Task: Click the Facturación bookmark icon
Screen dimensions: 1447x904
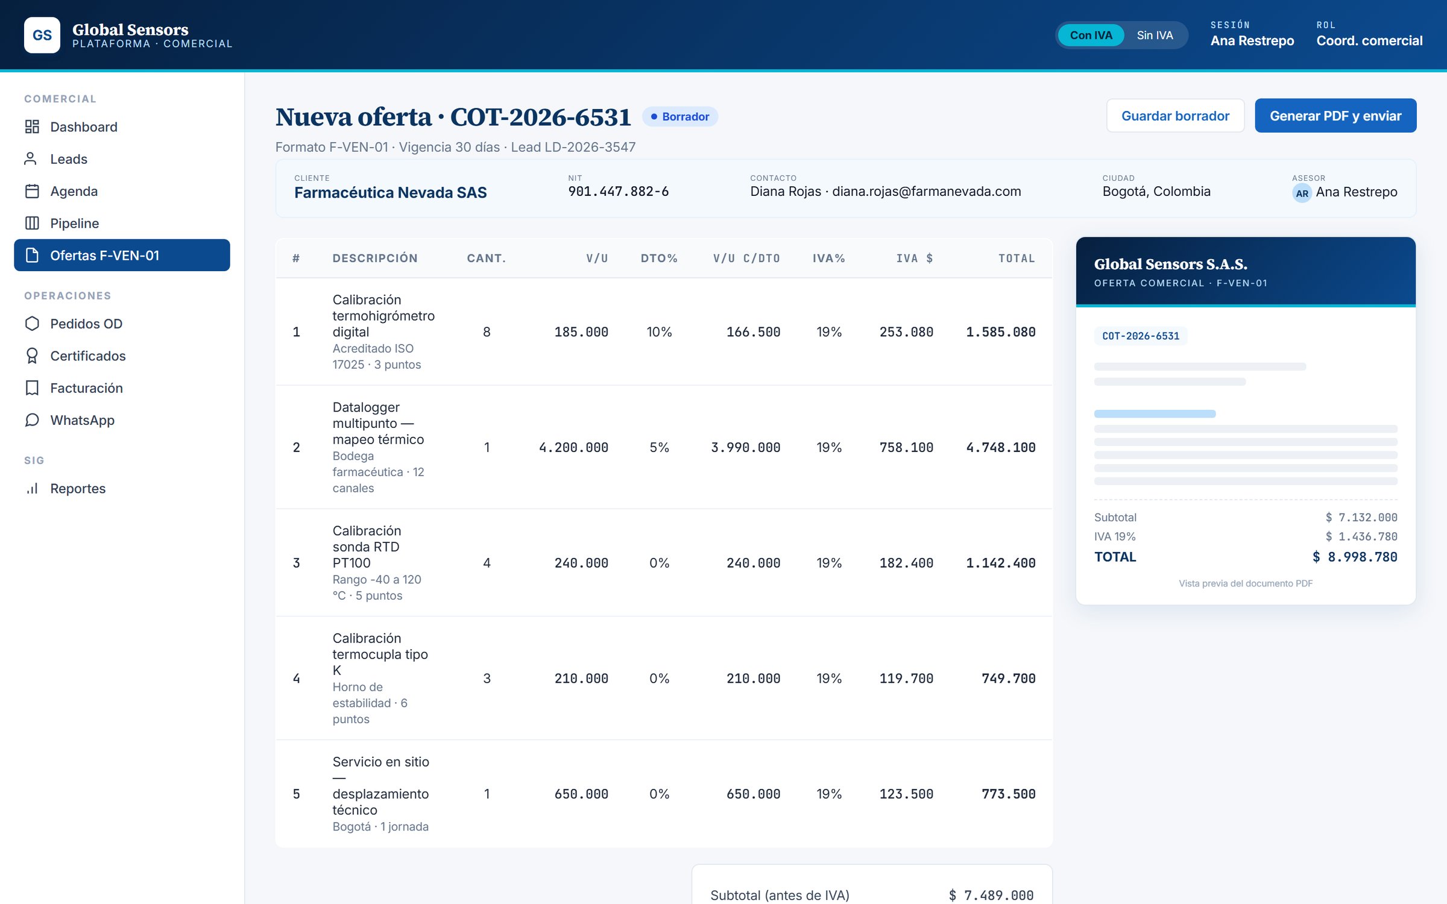Action: point(32,388)
